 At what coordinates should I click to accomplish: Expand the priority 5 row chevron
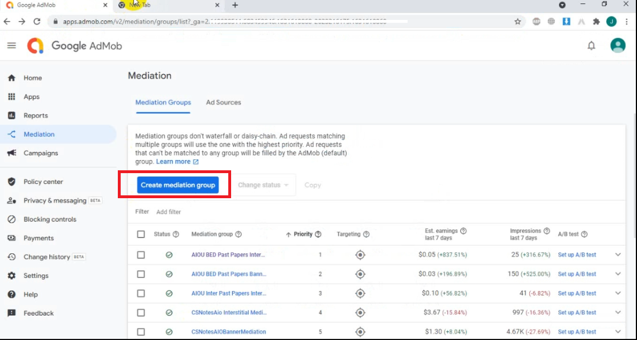pyautogui.click(x=618, y=331)
